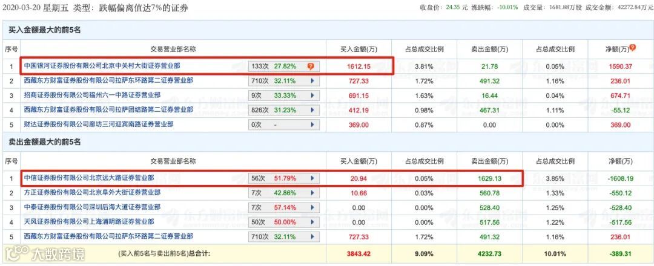The height and width of the screenshot is (266, 654).
Task: Select the 卖出金额最大的前5名 section header
Action: tap(45, 142)
